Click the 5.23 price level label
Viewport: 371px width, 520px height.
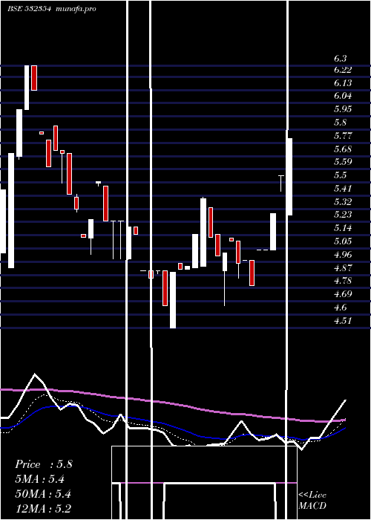(x=343, y=215)
